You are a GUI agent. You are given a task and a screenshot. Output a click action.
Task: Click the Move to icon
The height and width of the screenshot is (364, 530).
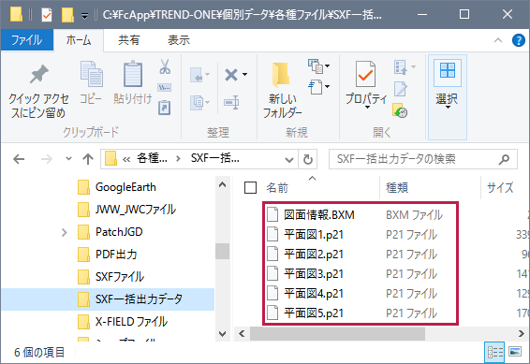click(x=197, y=75)
